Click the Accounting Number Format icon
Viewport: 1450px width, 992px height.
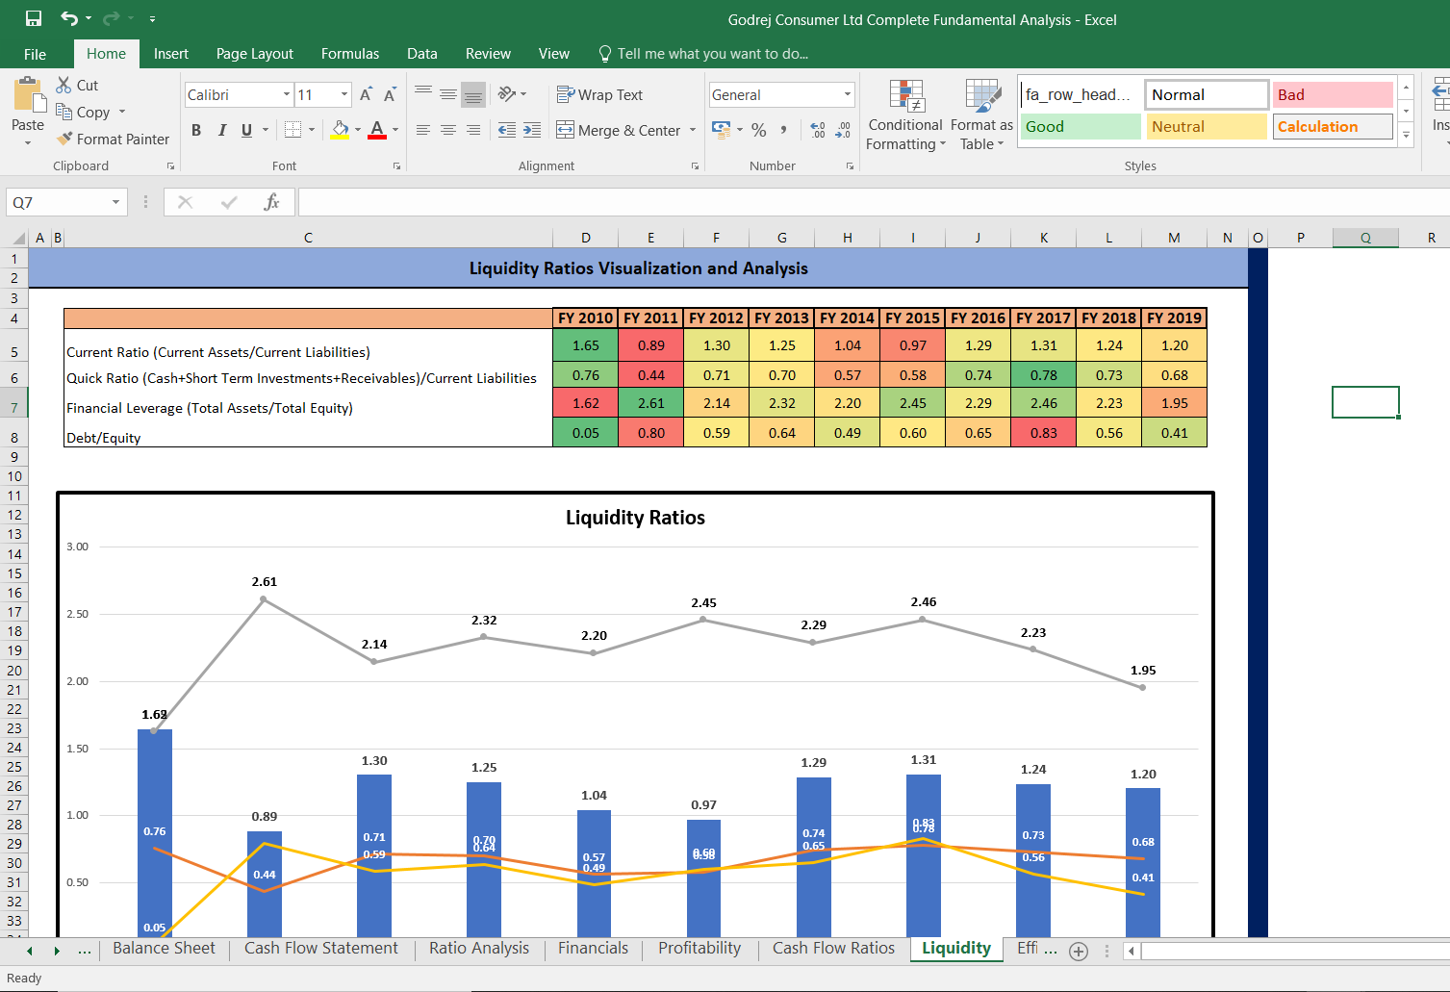(721, 128)
